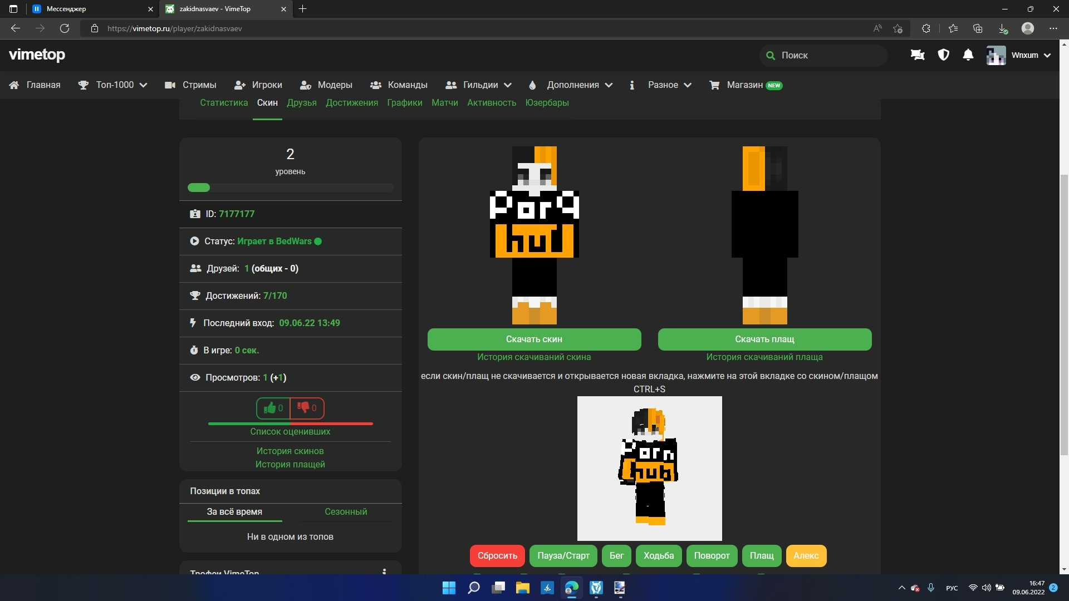This screenshot has height=601, width=1069.
Task: Click the Поиск search field
Action: tap(824, 55)
